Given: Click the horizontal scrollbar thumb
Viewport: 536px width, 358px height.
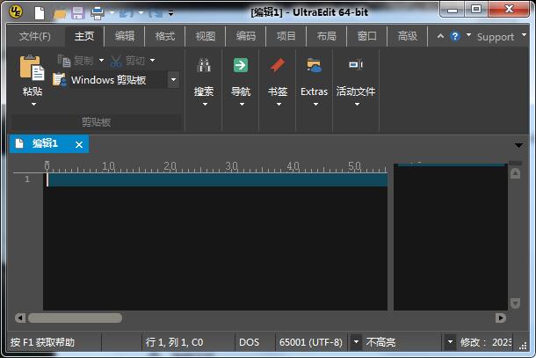Looking at the screenshot, I should click(x=76, y=318).
